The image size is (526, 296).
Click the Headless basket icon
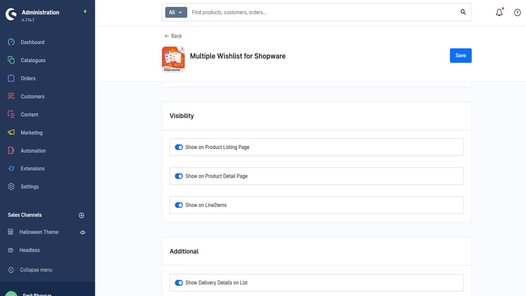click(x=10, y=250)
